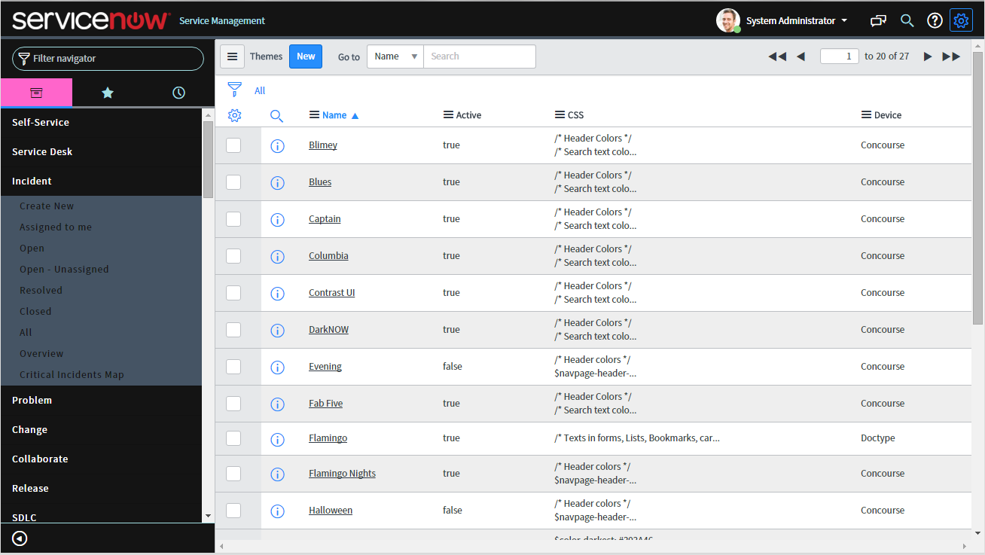Open the CSS column options menu
The height and width of the screenshot is (555, 985).
click(560, 115)
